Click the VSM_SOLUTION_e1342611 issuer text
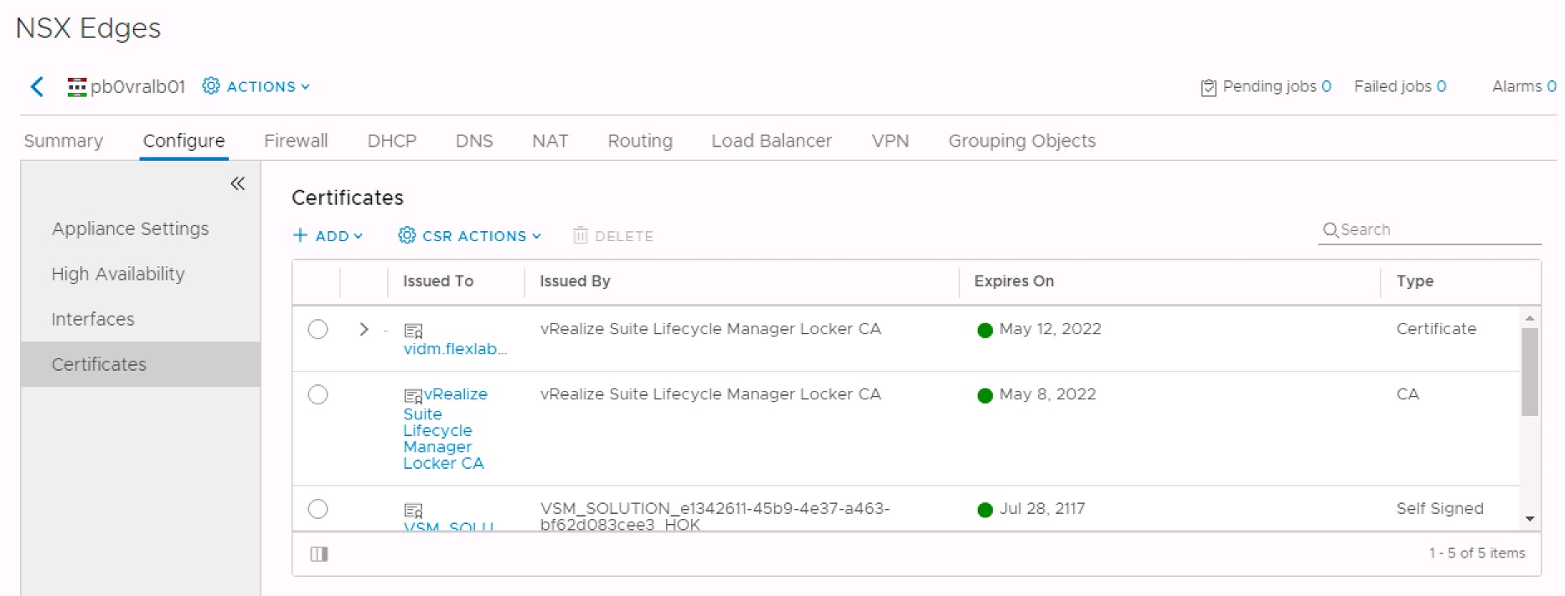Image resolution: width=1565 pixels, height=596 pixels. (x=715, y=516)
